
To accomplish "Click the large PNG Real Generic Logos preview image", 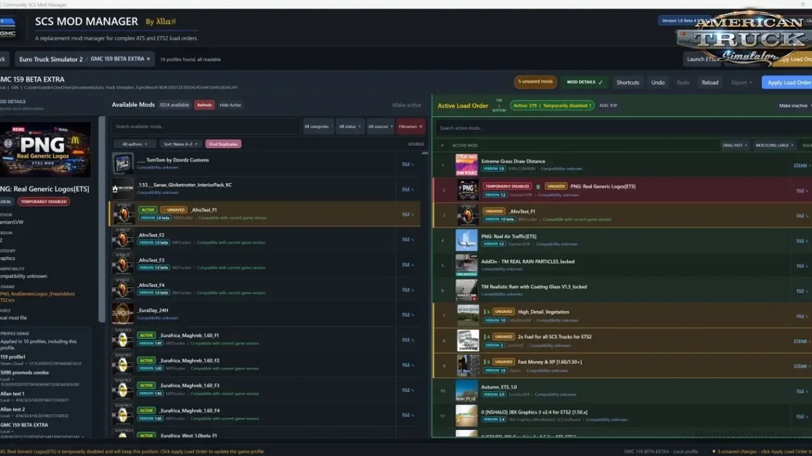I will click(45, 149).
